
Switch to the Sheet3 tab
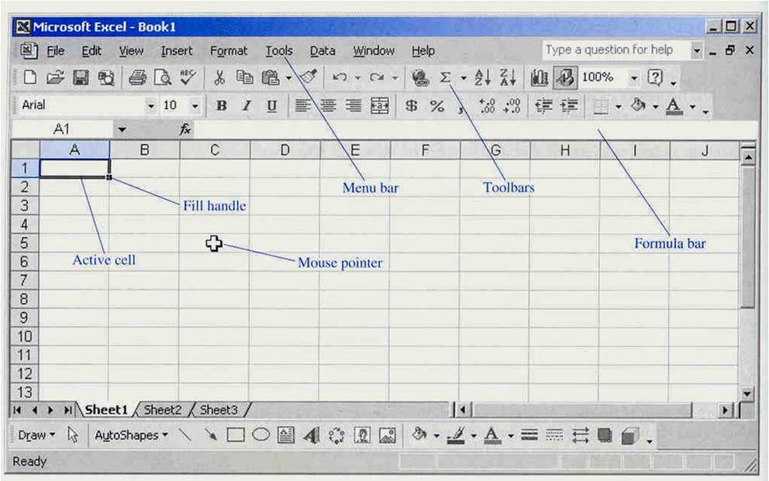219,410
